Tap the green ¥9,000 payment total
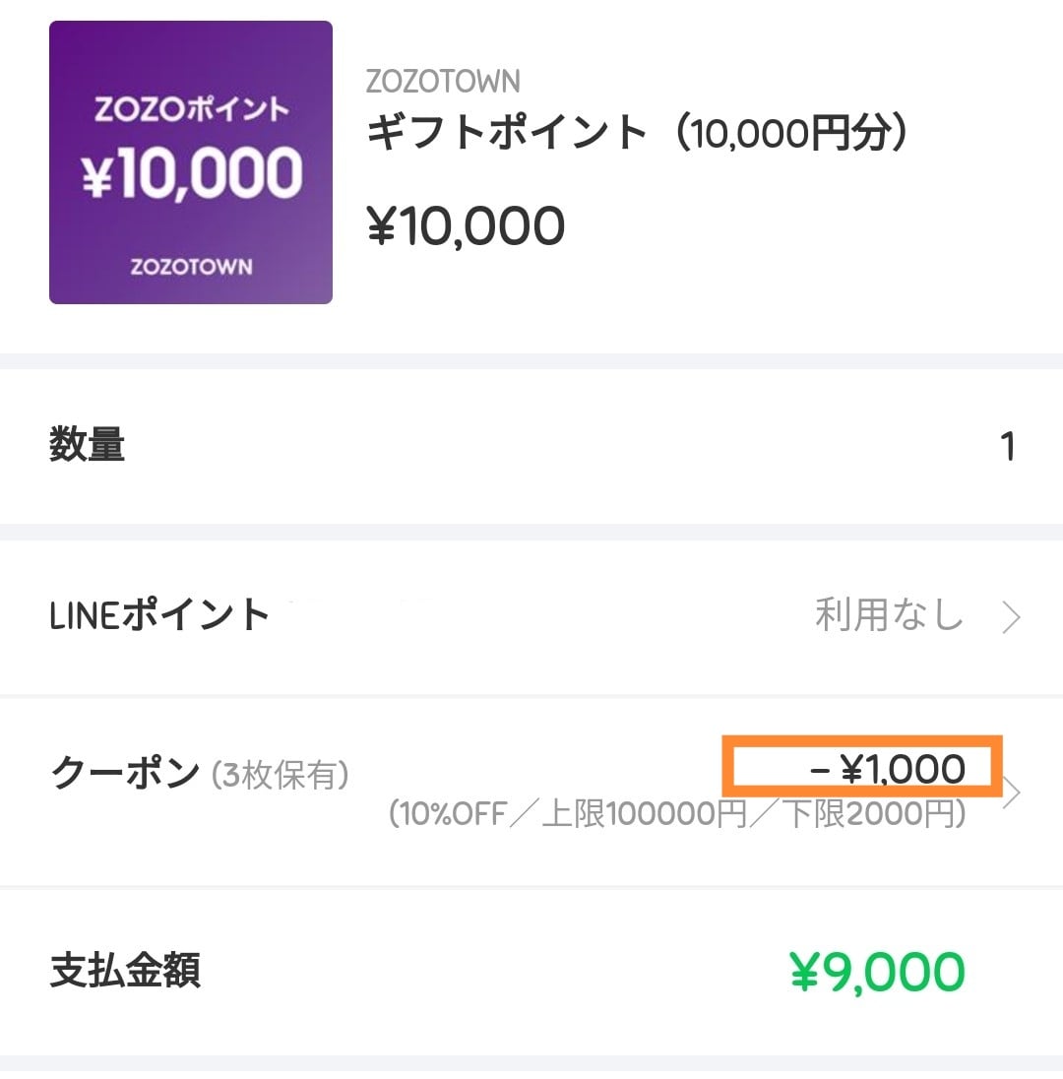This screenshot has height=1079, width=1063. [x=877, y=973]
